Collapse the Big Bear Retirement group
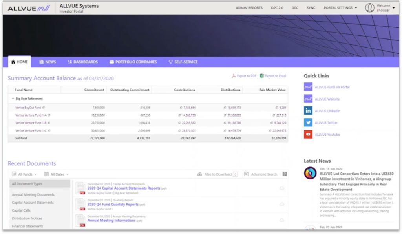Viewport: 402px width, 234px height. click(x=13, y=99)
